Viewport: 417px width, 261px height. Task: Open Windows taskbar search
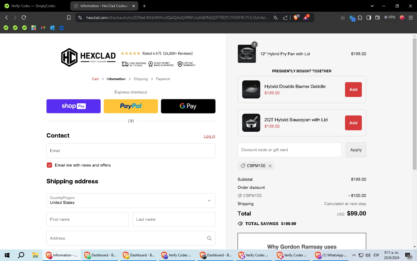tap(21, 255)
